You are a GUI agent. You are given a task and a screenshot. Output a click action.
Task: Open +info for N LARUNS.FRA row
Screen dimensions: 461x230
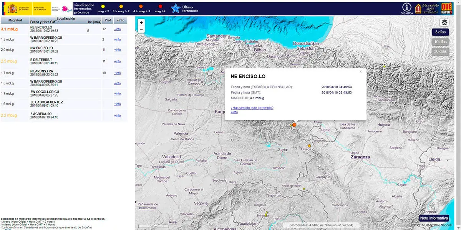click(118, 72)
